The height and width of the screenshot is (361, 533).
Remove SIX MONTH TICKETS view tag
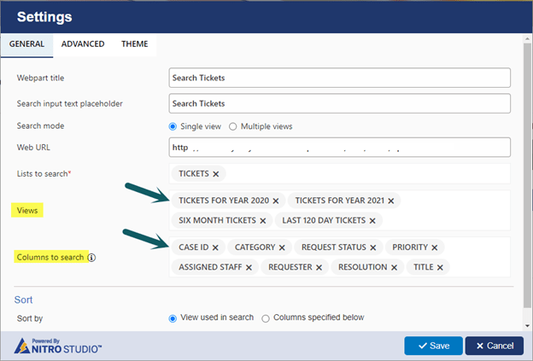click(264, 220)
